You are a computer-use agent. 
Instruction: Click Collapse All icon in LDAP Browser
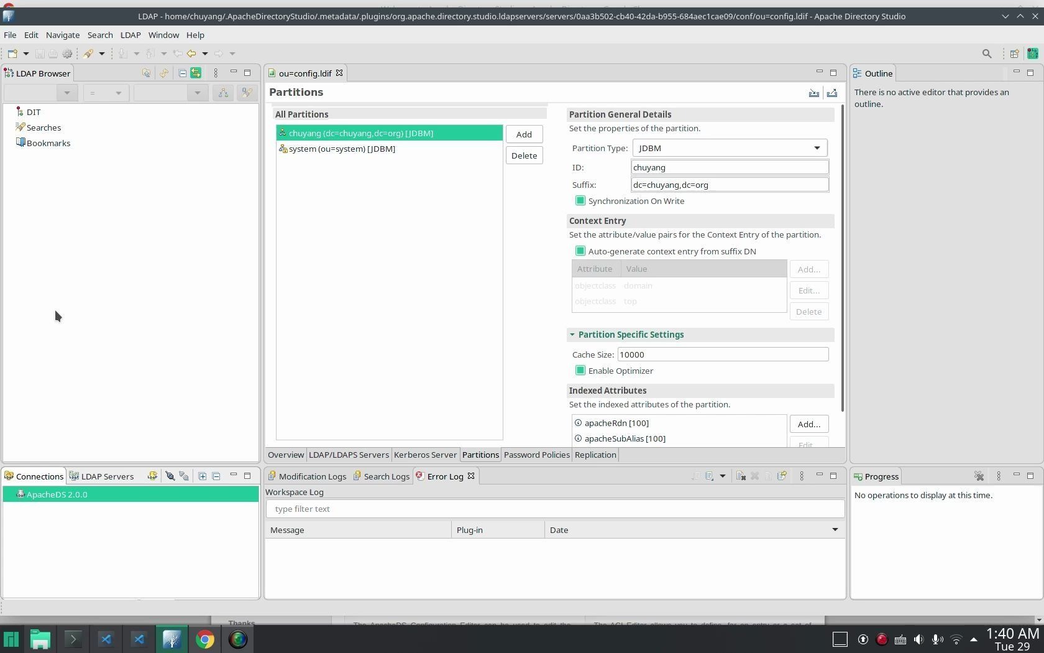click(182, 73)
